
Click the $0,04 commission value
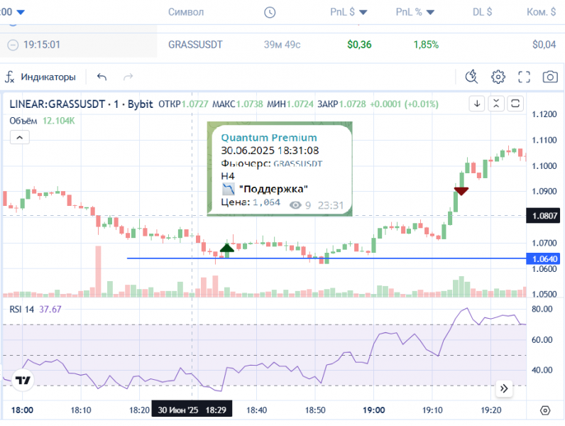click(x=544, y=45)
